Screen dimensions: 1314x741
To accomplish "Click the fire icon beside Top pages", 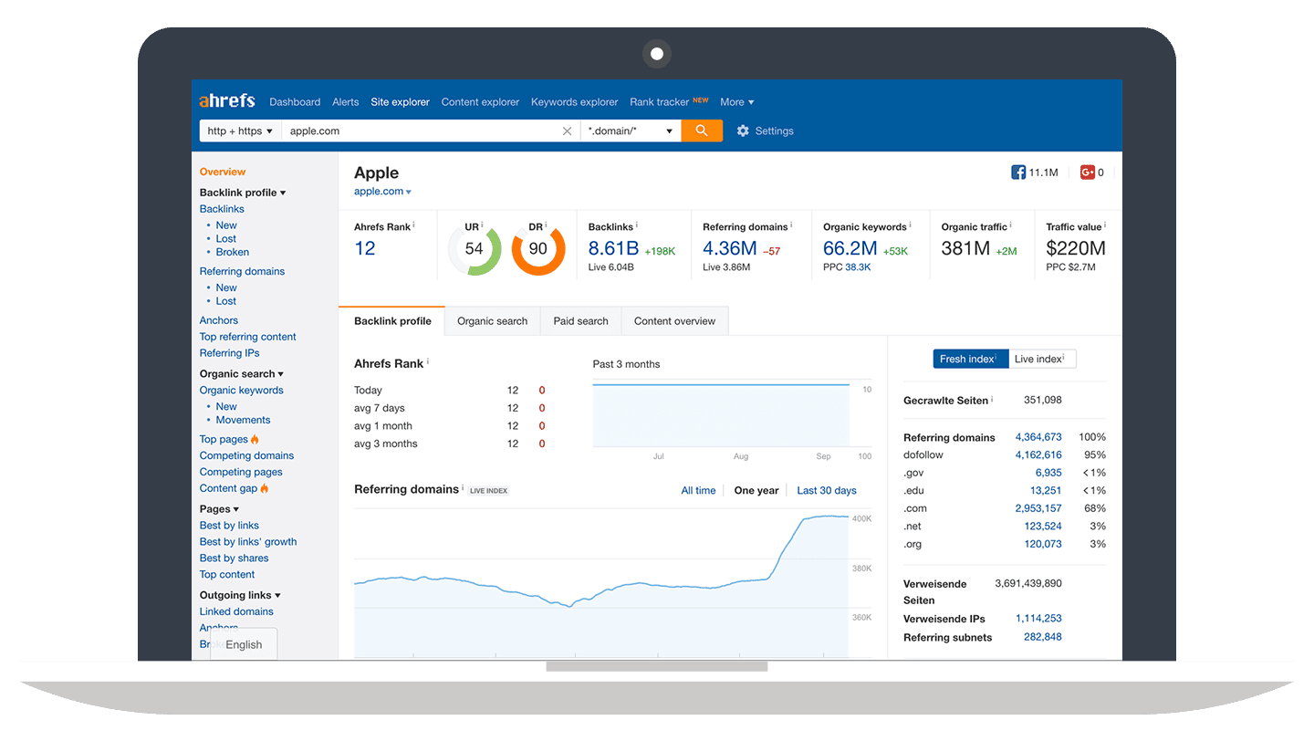I will pos(255,439).
